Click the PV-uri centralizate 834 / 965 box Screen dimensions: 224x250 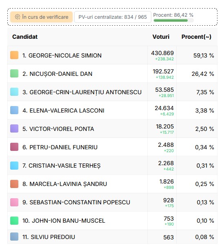click(x=113, y=17)
